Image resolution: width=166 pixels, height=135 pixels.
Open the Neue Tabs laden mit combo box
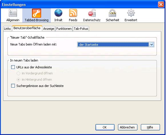tap(116, 45)
